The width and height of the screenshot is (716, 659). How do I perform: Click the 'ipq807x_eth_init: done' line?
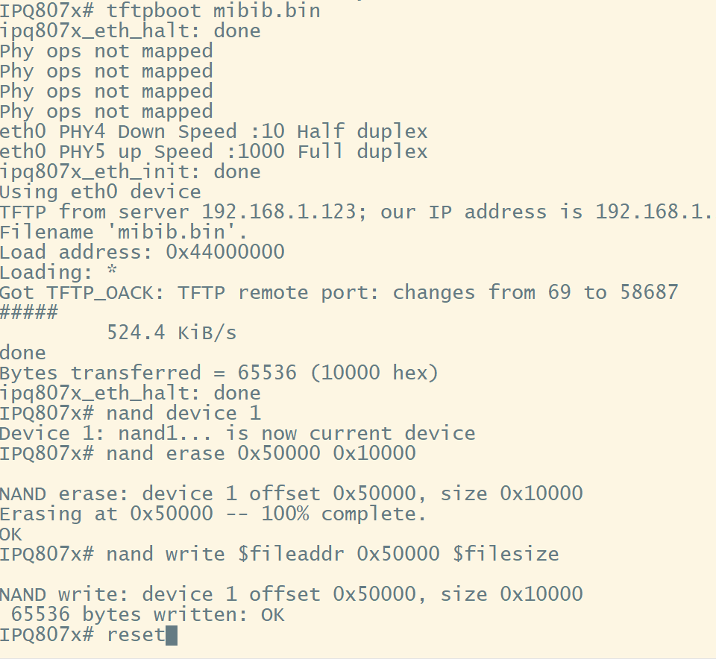130,171
